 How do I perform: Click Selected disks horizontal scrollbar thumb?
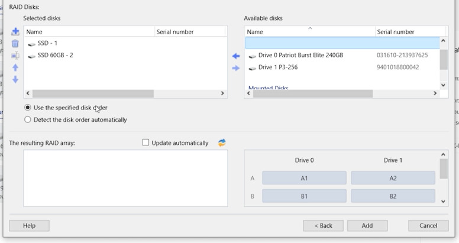pos(93,93)
